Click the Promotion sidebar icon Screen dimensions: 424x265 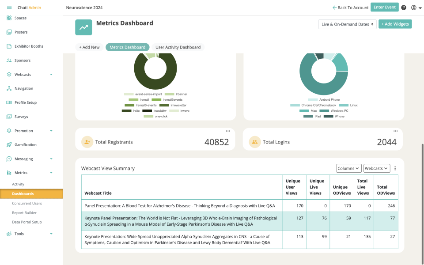(x=9, y=131)
